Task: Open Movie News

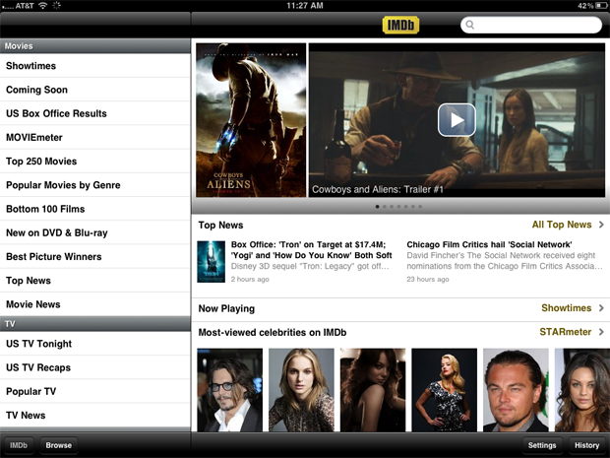Action: pos(95,304)
